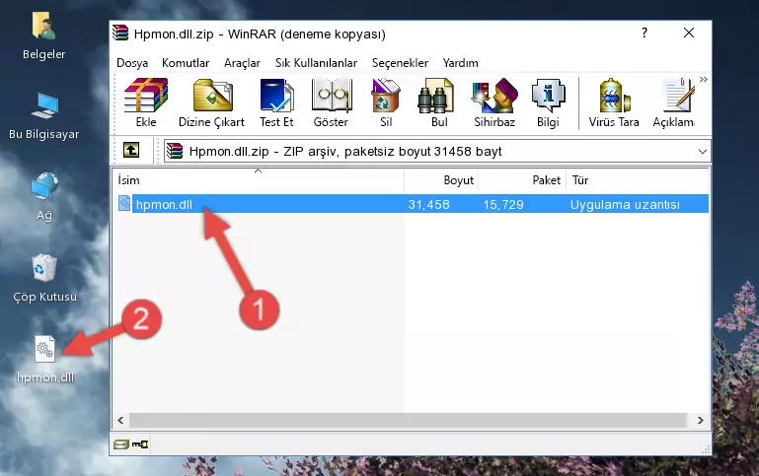The width and height of the screenshot is (759, 476).
Task: Open the Yardım menu
Action: (x=460, y=63)
